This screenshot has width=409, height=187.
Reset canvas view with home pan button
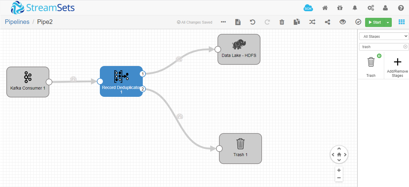coord(339,154)
